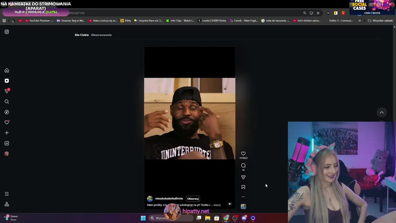396x223 pixels.
Task: Expand hidden bookmarks chevron
Action: pos(359,21)
